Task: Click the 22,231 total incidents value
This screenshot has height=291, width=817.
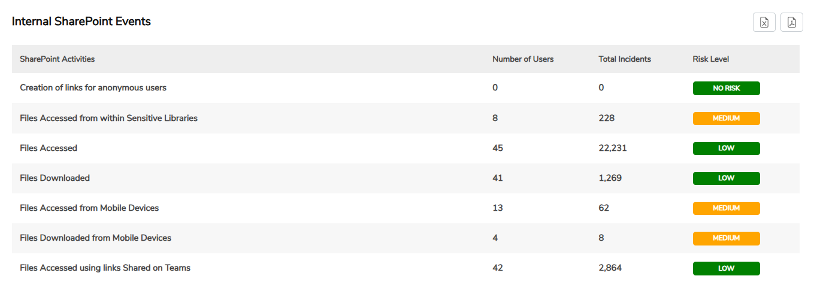Action: point(612,148)
